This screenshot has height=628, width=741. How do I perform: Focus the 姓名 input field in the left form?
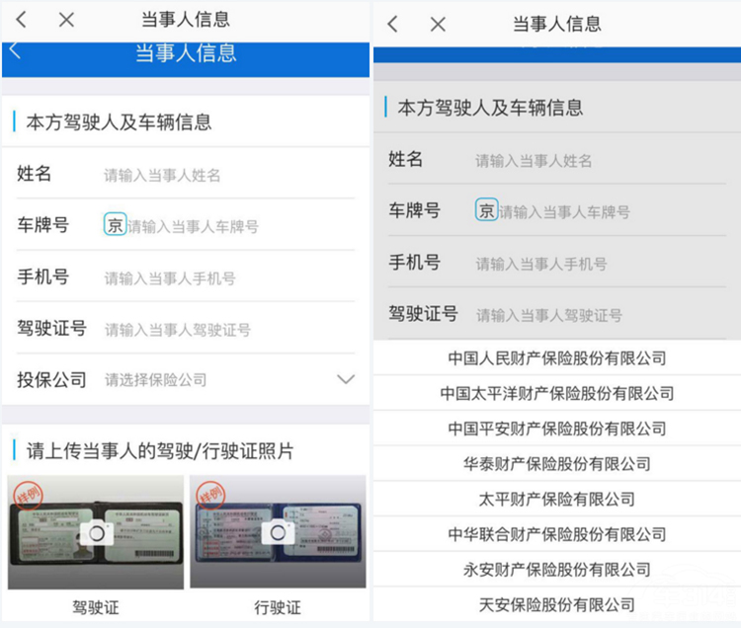(229, 175)
